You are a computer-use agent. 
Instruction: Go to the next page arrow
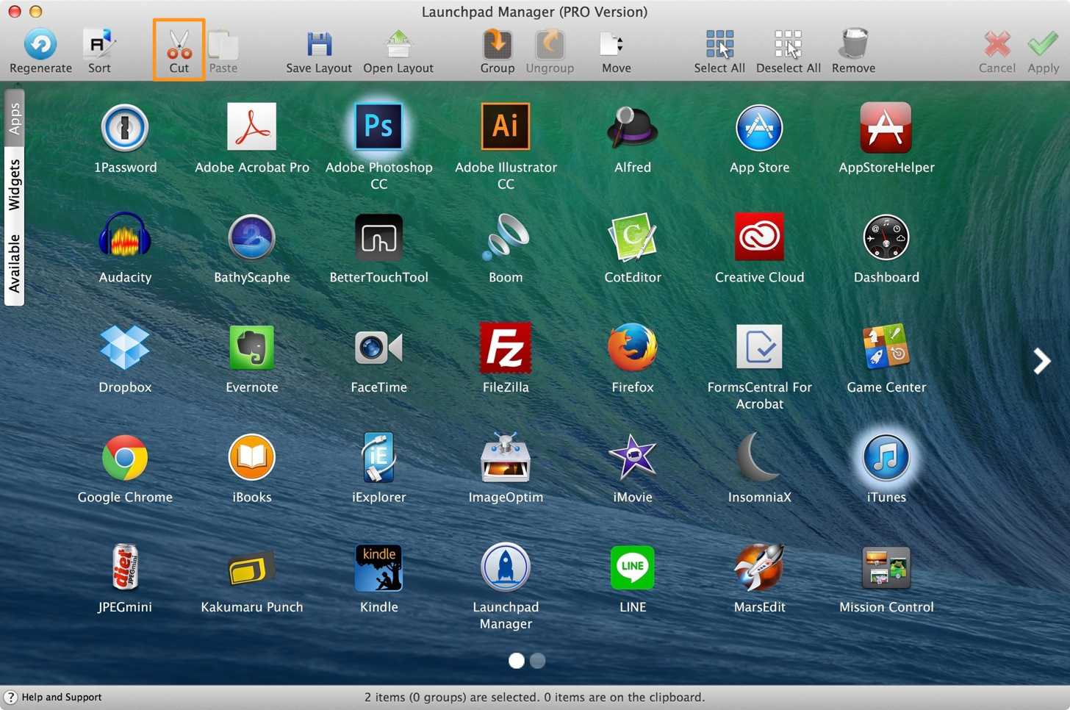click(x=1041, y=361)
